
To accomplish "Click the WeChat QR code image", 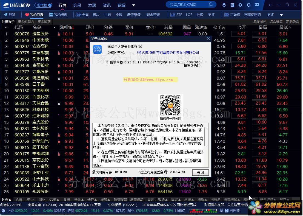I will pos(170,105).
